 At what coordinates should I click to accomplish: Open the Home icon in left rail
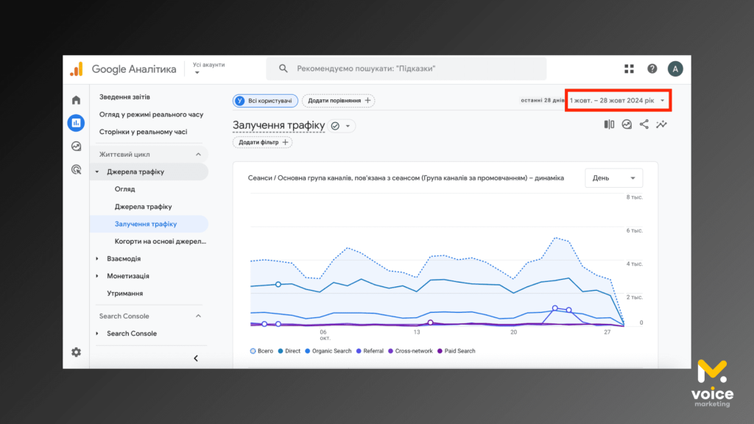[x=76, y=100]
